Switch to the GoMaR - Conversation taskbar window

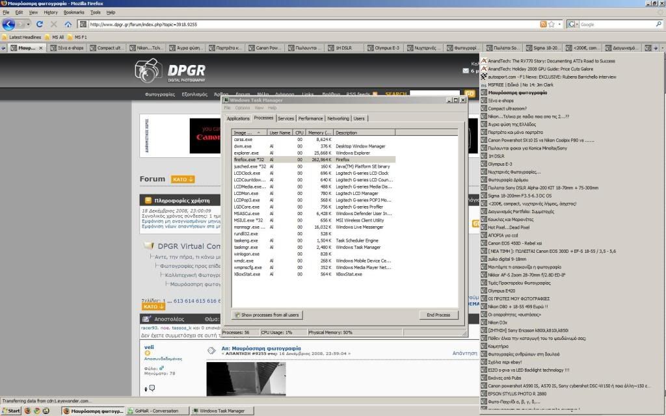tap(157, 411)
